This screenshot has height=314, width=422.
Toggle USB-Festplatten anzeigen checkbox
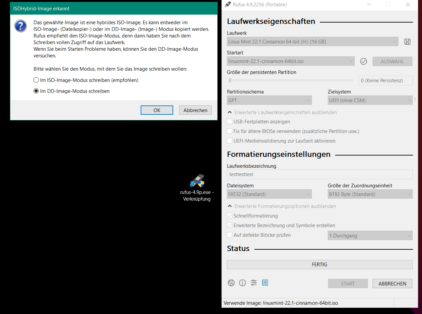tap(259, 122)
